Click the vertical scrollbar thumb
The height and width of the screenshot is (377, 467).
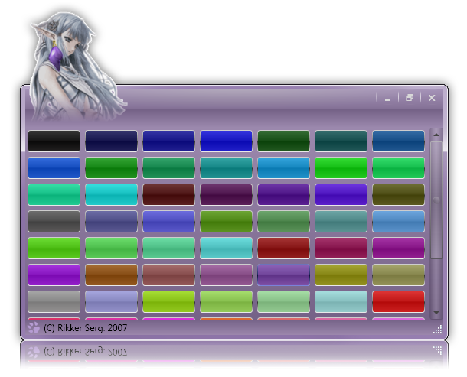tap(436, 200)
